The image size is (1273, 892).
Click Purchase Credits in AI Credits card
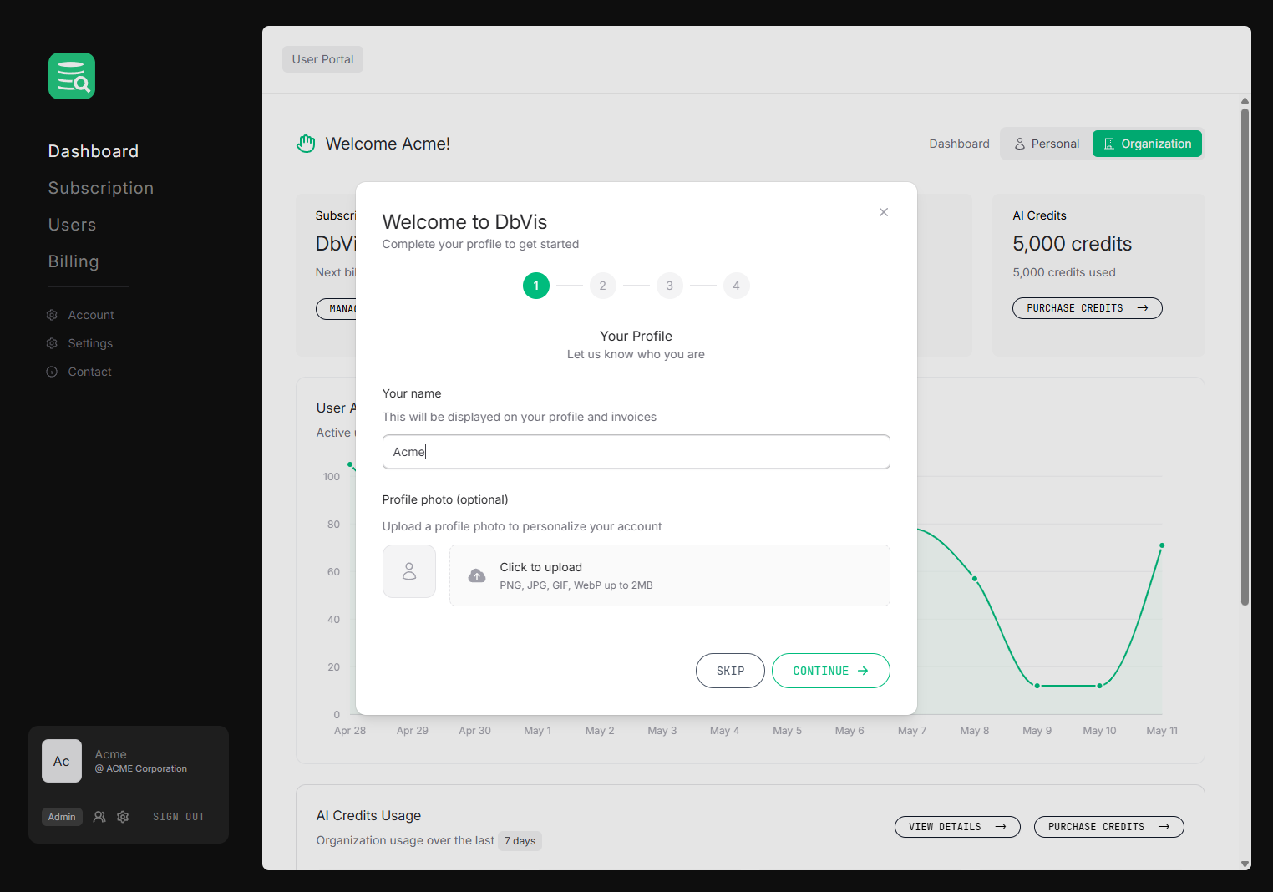1088,308
